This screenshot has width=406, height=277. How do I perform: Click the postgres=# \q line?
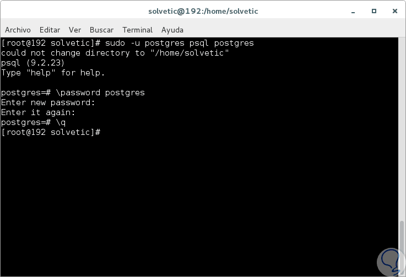tap(34, 122)
